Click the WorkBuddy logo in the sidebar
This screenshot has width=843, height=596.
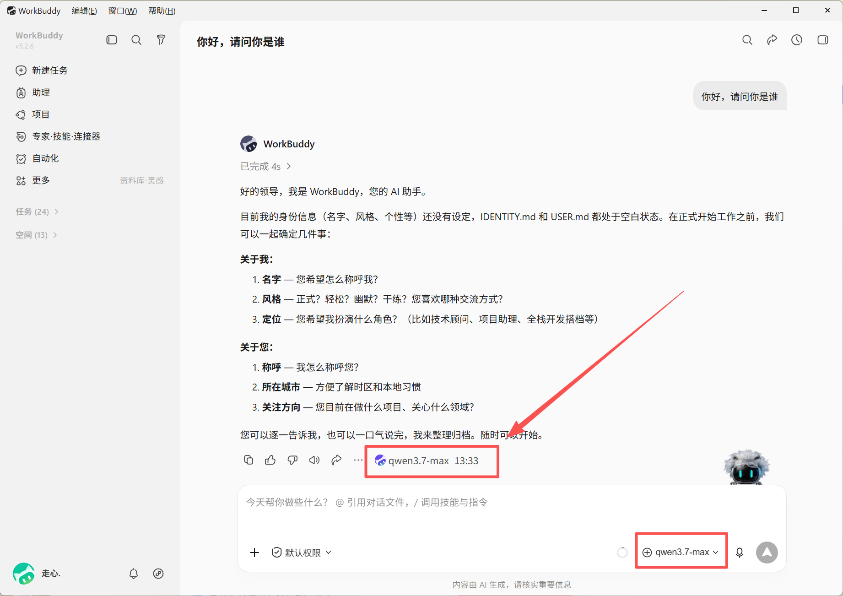[x=39, y=35]
